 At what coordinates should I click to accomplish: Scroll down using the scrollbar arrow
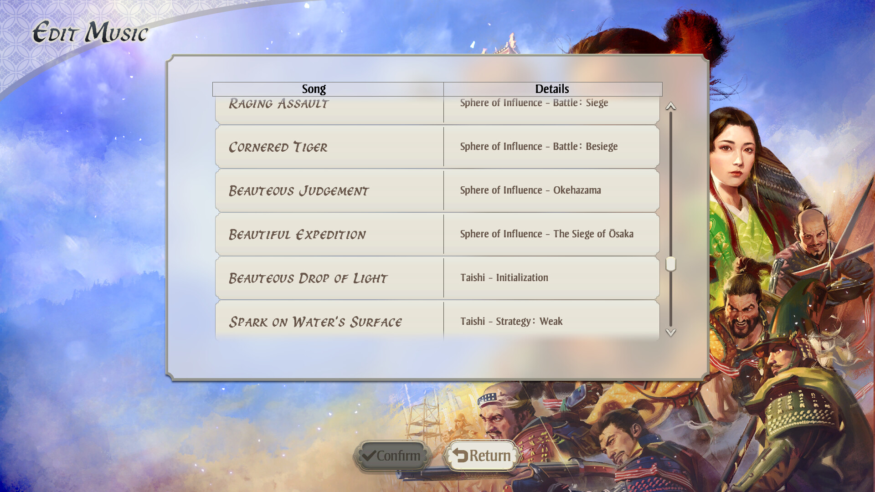(x=671, y=332)
